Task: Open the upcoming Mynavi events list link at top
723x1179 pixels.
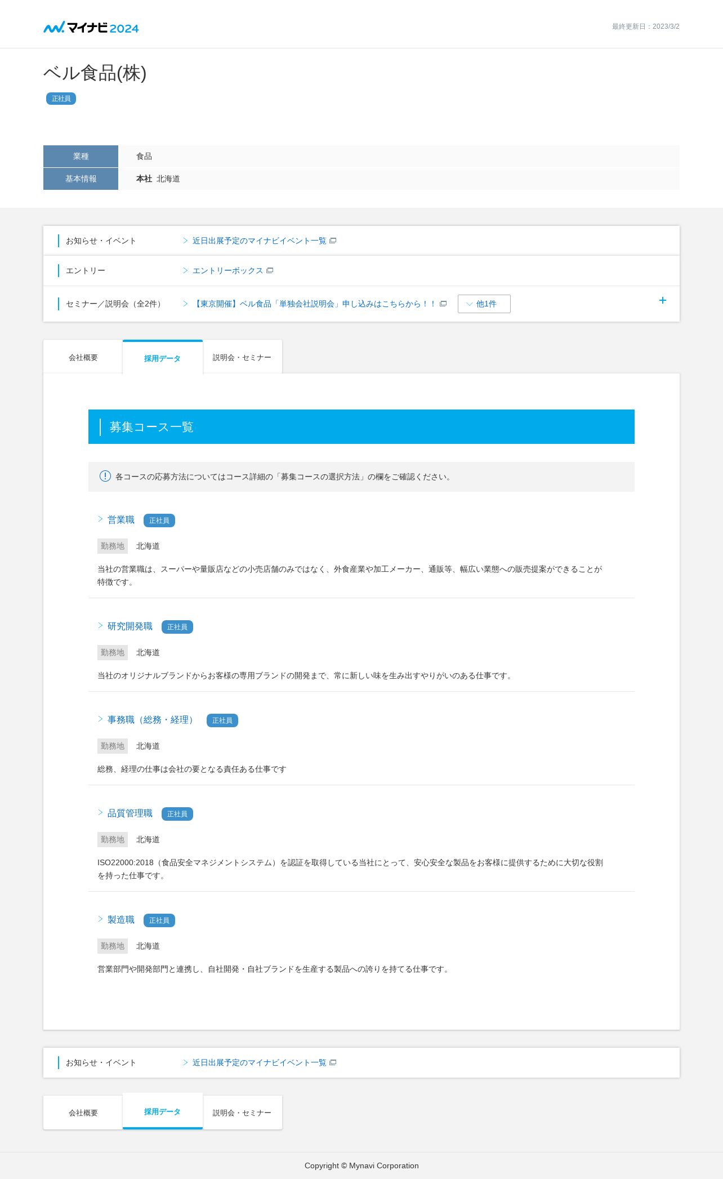Action: (x=259, y=241)
